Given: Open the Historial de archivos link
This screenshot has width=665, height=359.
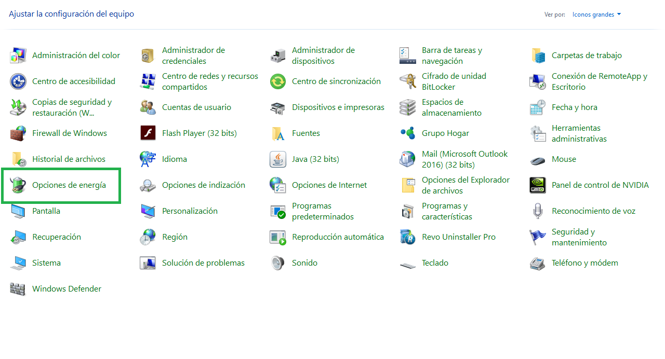Looking at the screenshot, I should click(69, 159).
